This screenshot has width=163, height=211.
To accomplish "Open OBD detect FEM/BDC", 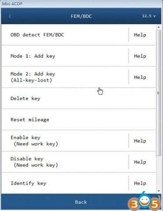I will coord(65,35).
